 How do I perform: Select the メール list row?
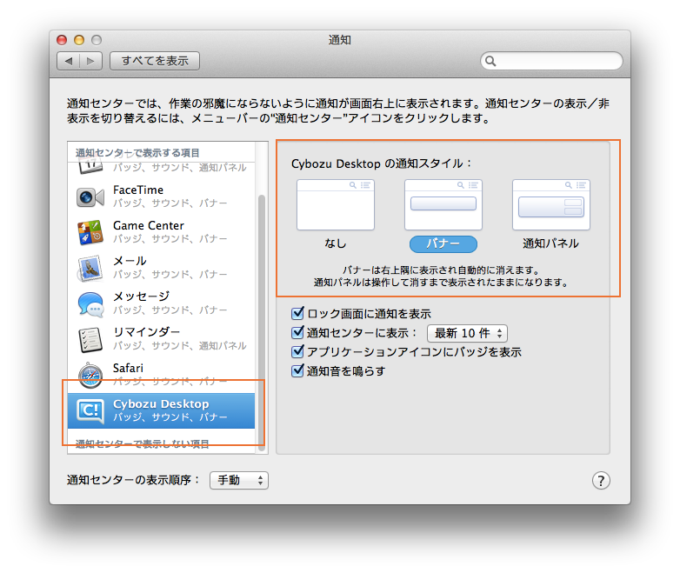(162, 268)
